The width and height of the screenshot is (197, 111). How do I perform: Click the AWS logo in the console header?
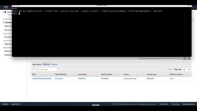tap(6, 7)
